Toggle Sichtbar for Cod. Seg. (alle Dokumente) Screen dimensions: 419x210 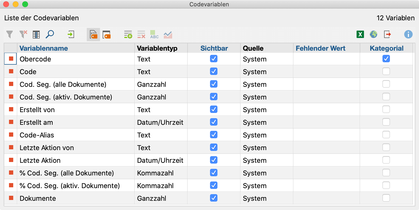(x=214, y=84)
